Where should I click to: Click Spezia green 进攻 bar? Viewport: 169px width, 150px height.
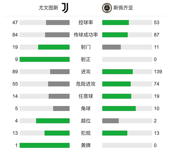point(117,72)
